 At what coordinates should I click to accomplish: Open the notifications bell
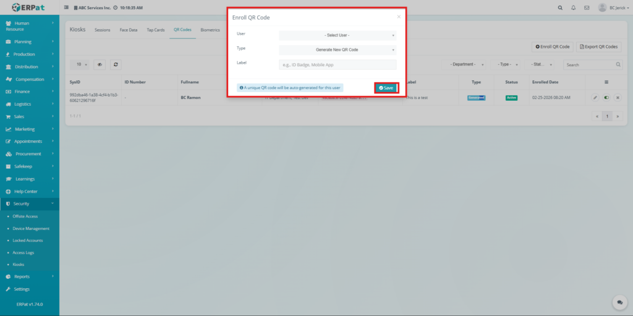574,8
